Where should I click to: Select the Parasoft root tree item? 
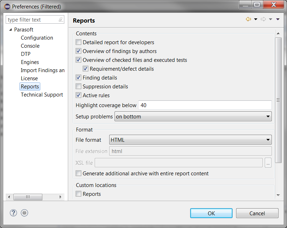pos(24,30)
